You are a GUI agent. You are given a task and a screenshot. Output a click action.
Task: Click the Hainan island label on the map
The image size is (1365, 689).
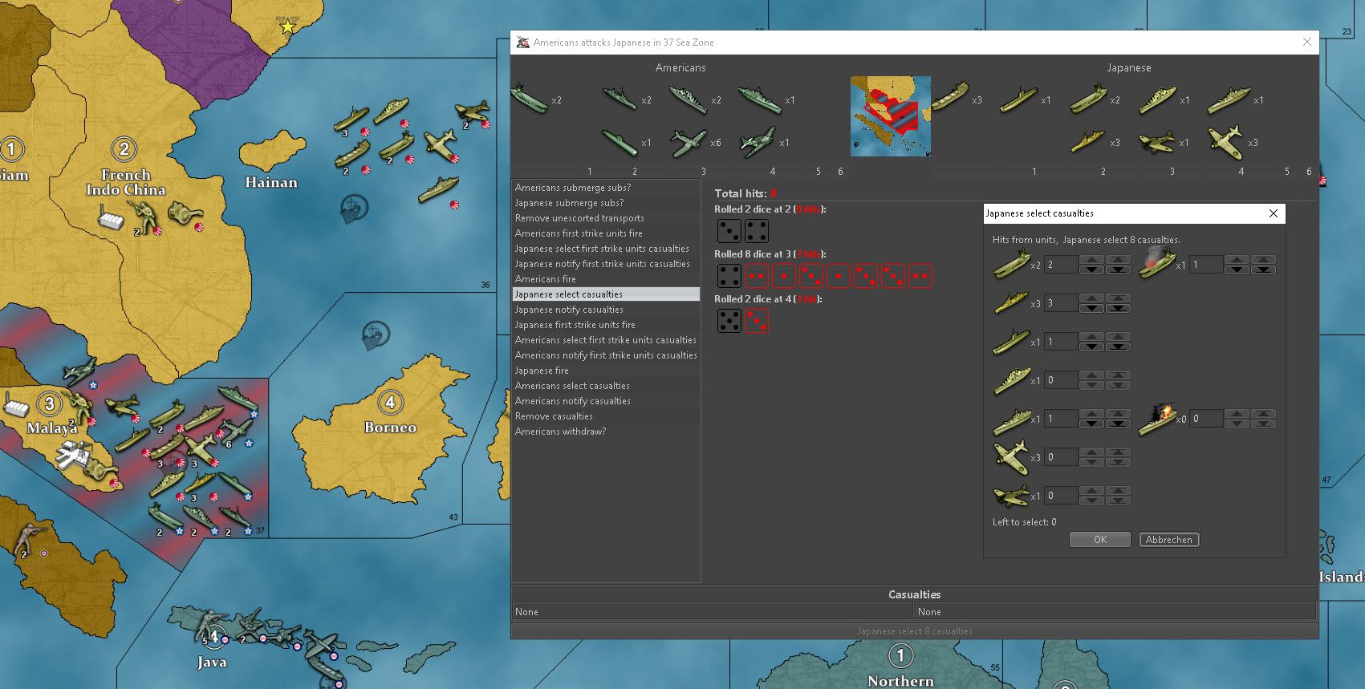pyautogui.click(x=271, y=183)
